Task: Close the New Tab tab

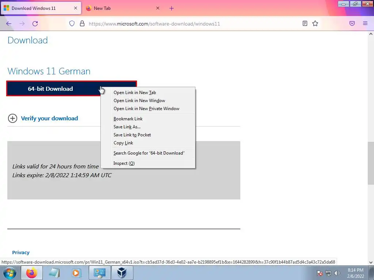Action: (x=158, y=8)
